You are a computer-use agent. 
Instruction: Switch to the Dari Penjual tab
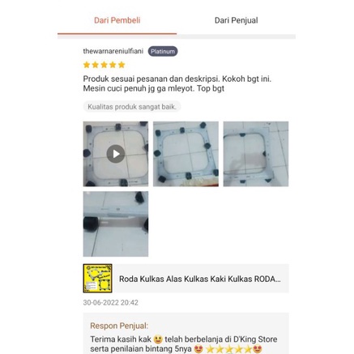[236, 20]
